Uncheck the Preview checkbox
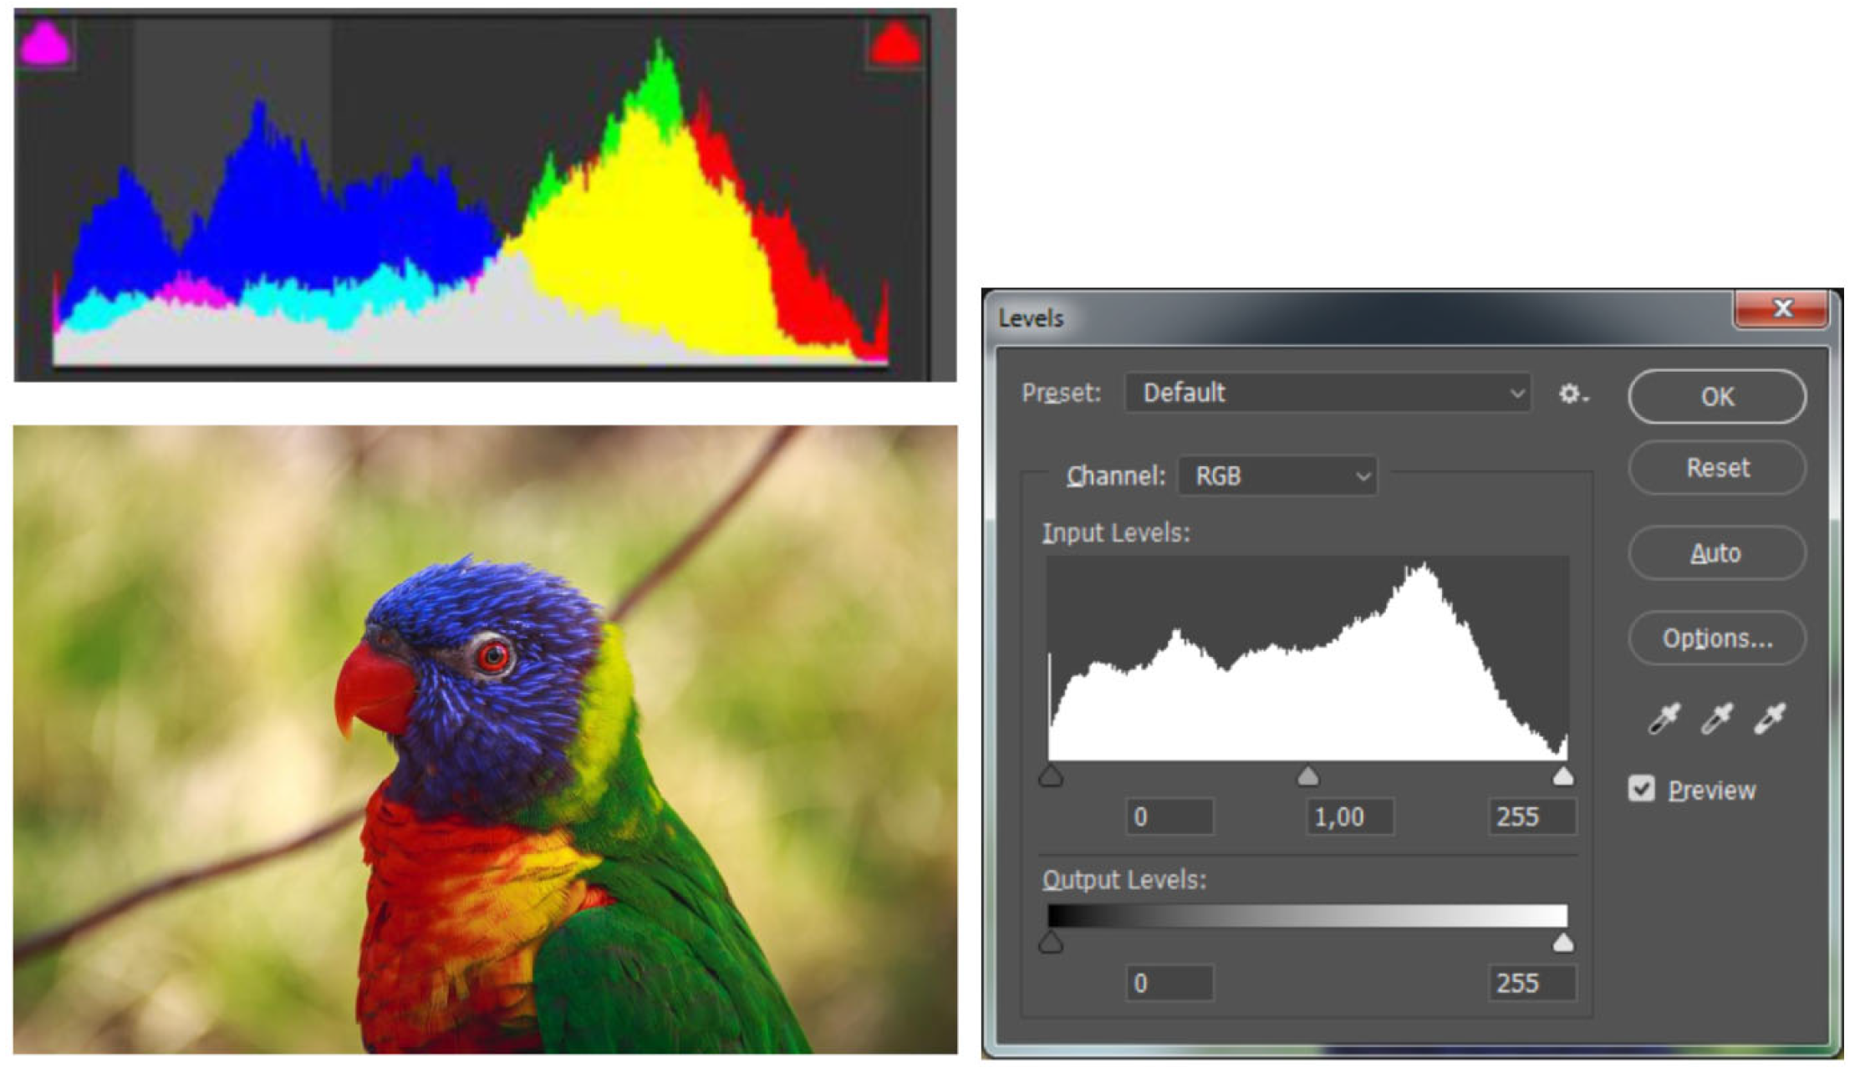Viewport: 1860px width, 1078px height. pos(1641,789)
